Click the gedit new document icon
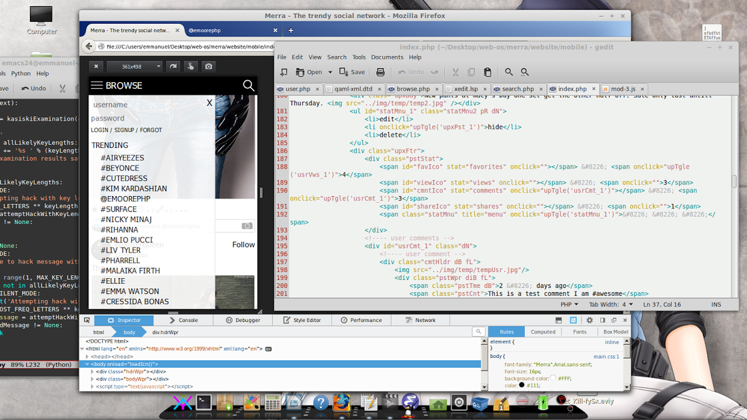747x420 pixels. 284,72
